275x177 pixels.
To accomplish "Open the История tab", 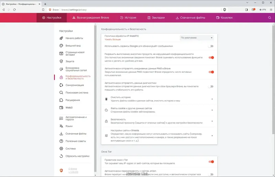I will (128, 17).
